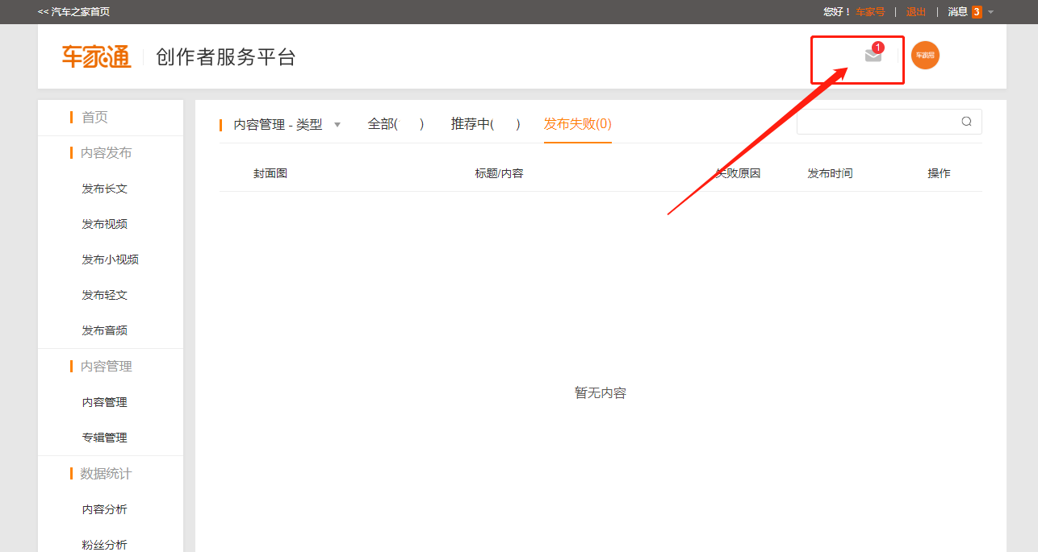Go back to 汽车之家首页
Screen dimensions: 1038x552
(74, 12)
